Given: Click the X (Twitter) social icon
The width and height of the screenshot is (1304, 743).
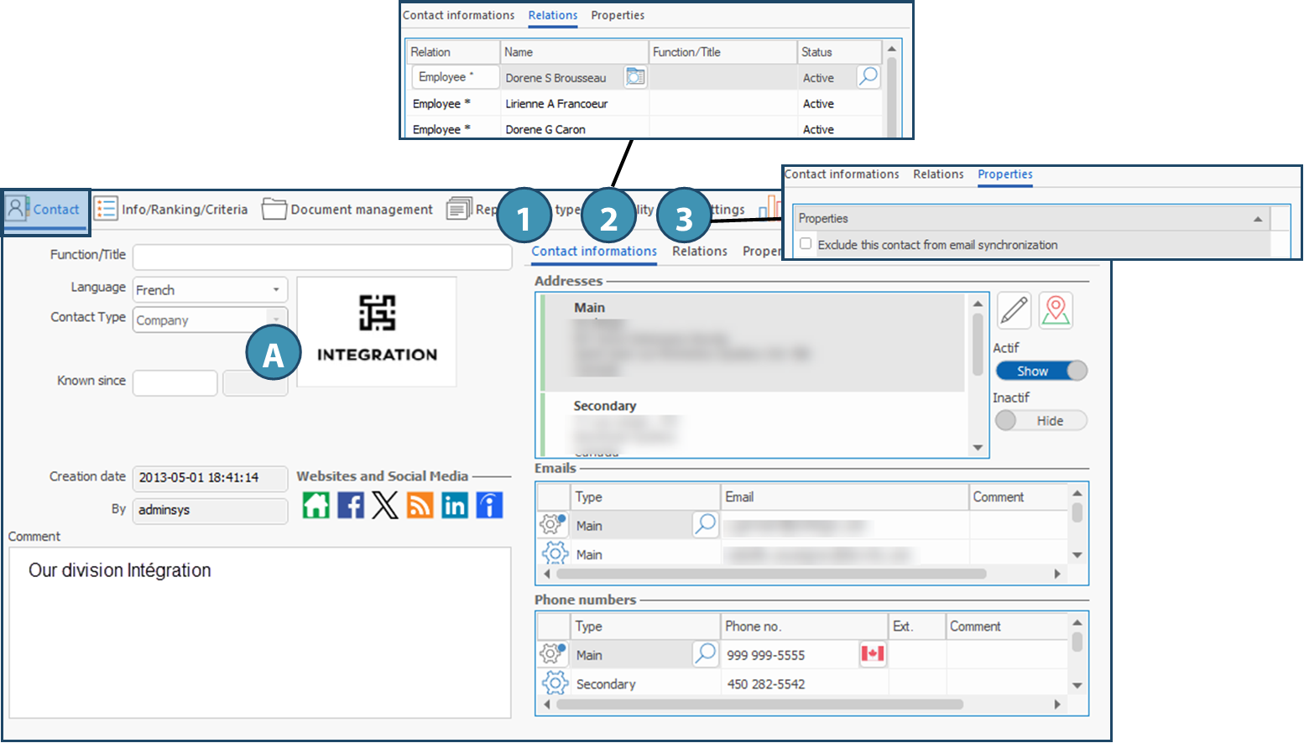Looking at the screenshot, I should pyautogui.click(x=385, y=505).
